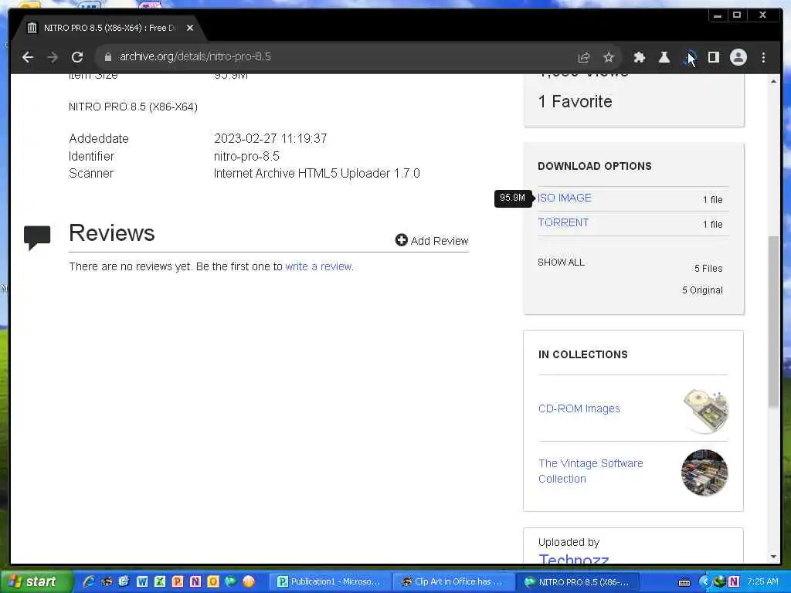Viewport: 791px width, 593px height.
Task: Click the Add Review plus icon
Action: (x=401, y=240)
